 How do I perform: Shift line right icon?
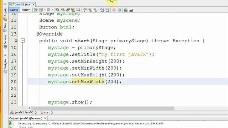pos(107,10)
